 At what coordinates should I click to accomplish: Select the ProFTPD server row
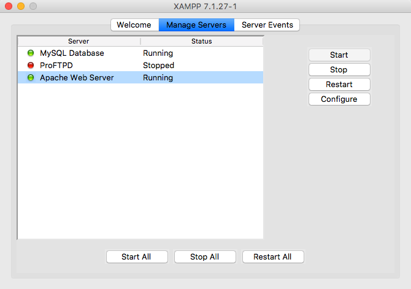[140, 65]
